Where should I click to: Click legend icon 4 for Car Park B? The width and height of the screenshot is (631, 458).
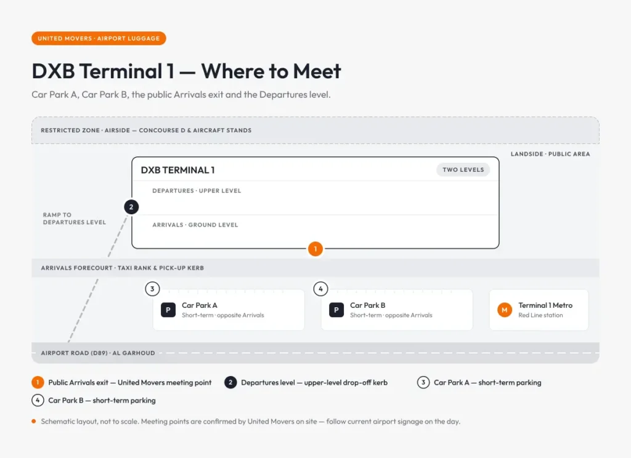coord(38,400)
